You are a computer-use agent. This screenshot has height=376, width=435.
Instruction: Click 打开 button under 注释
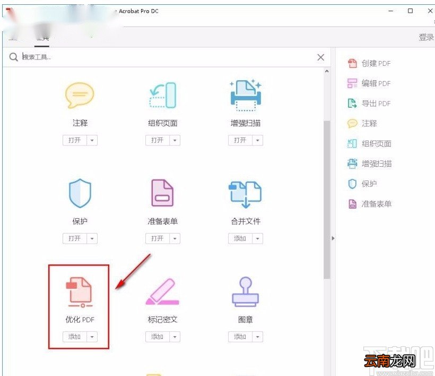[75, 140]
